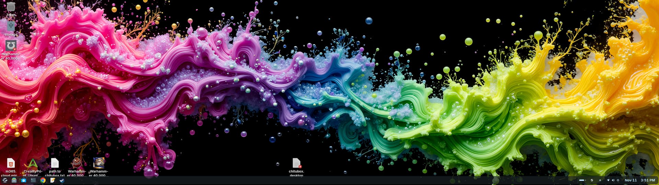Launch the Warhammer Space Marine helmet shortcut

[x=99, y=163]
